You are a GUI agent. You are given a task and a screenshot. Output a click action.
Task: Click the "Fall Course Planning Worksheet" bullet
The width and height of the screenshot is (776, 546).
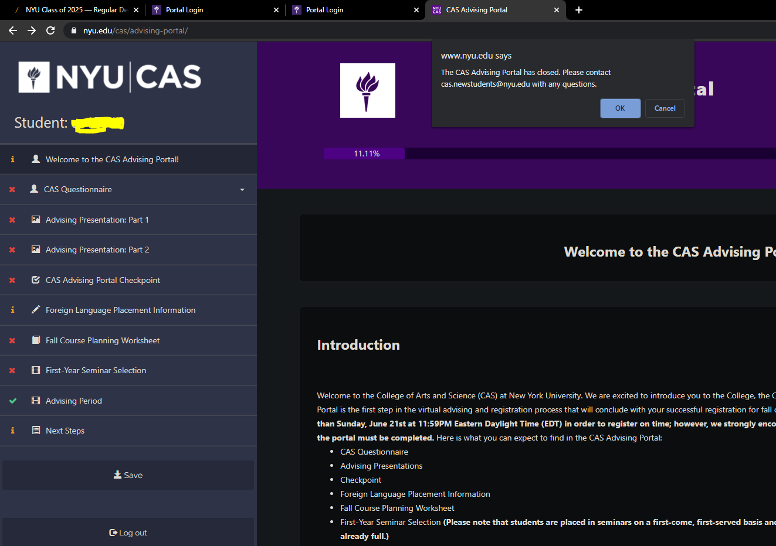pyautogui.click(x=397, y=508)
